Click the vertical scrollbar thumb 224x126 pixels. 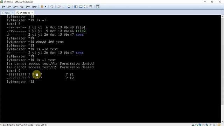[222, 62]
